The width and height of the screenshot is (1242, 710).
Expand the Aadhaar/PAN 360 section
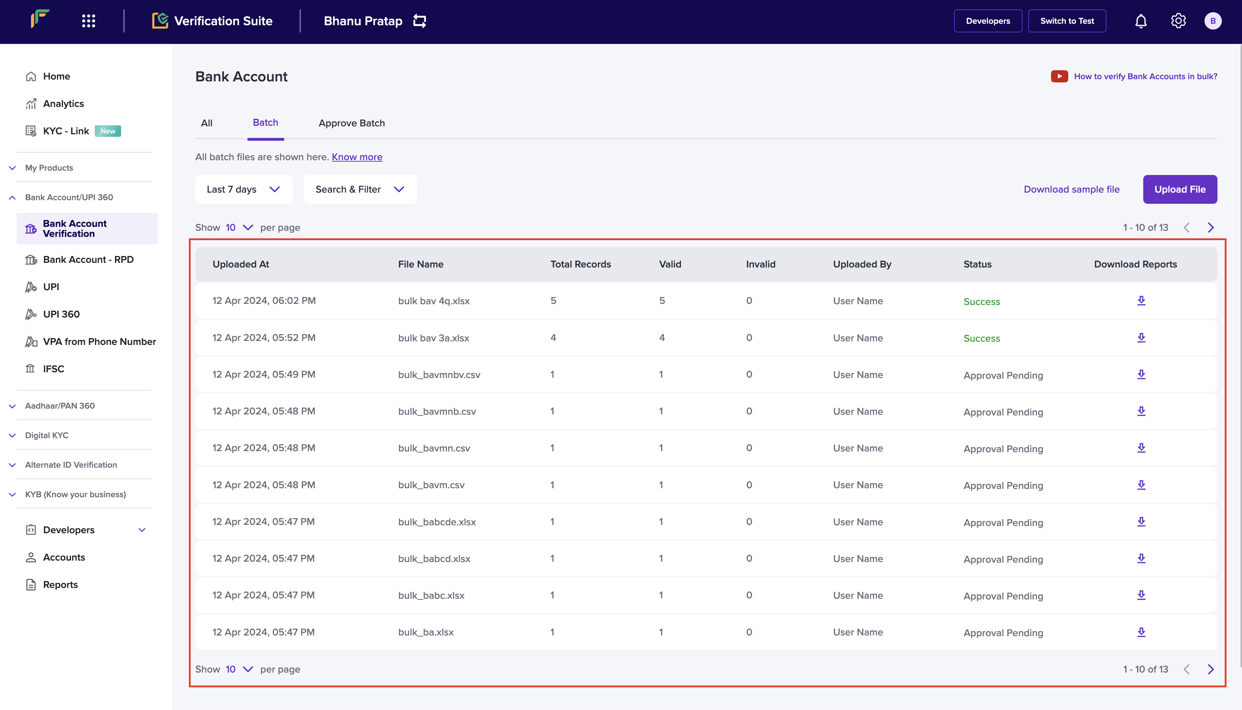tap(59, 406)
